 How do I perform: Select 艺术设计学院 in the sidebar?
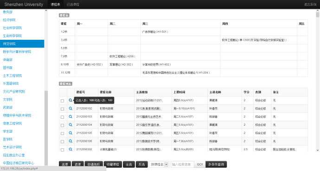tap(12, 147)
